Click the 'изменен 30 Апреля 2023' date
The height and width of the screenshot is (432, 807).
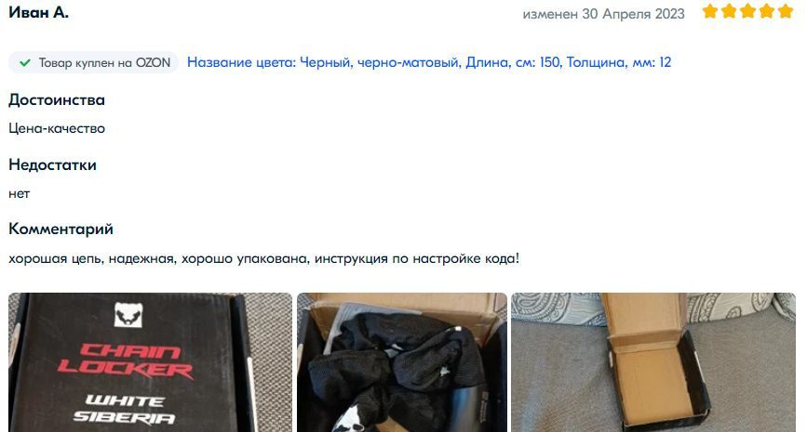(603, 14)
